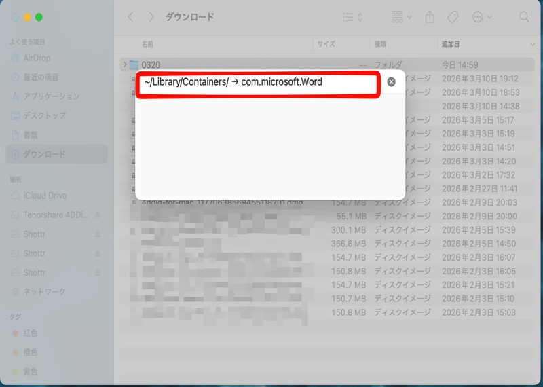Select the 55.1 MB file size cell
The height and width of the screenshot is (387, 543).
point(351,216)
